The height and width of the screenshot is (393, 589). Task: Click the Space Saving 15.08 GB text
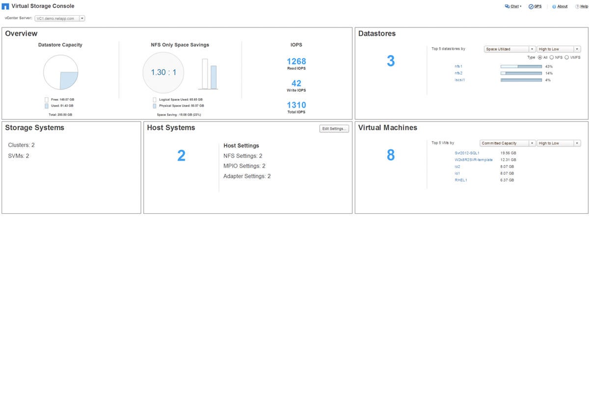point(179,114)
